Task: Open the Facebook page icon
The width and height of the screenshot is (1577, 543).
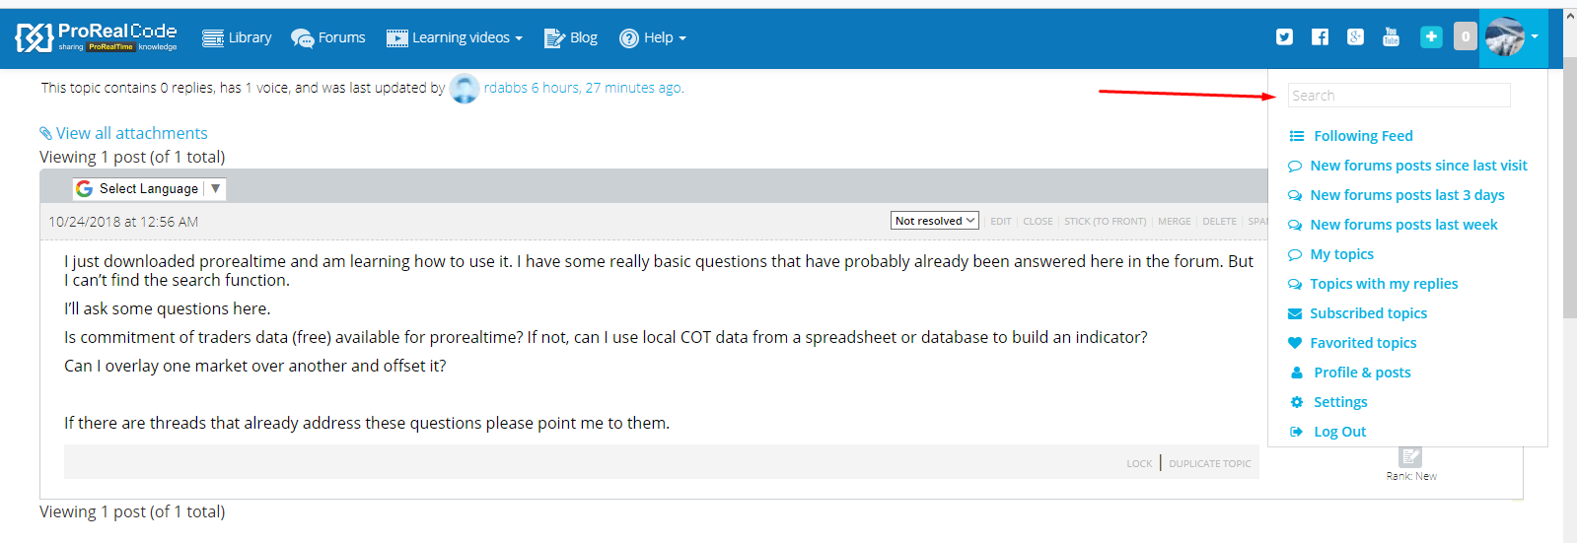Action: pos(1320,37)
